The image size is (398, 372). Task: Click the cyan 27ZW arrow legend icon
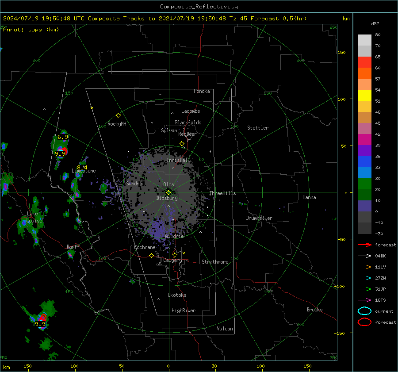coord(364,278)
